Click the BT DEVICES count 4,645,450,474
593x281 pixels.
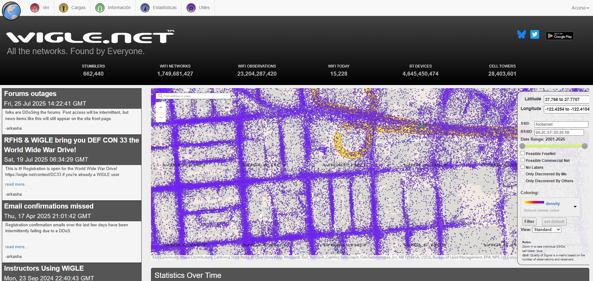pyautogui.click(x=420, y=74)
